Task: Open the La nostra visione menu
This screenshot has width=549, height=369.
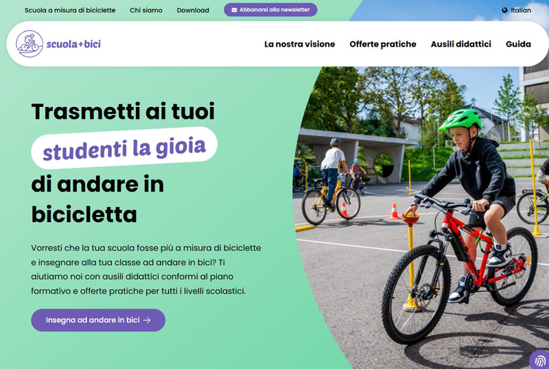Action: click(300, 44)
